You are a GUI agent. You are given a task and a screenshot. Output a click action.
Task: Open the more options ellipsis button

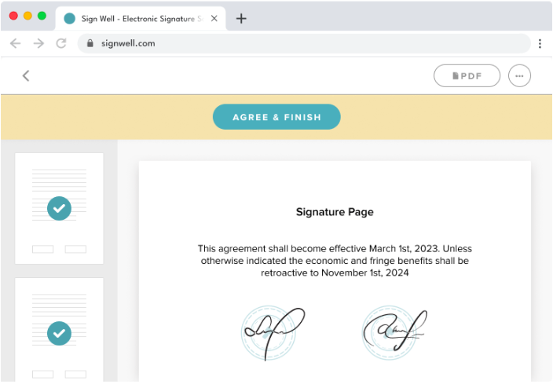pos(519,75)
